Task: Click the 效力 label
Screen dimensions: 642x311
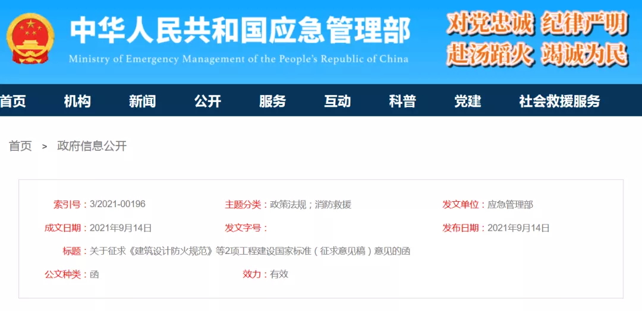Action: (x=254, y=275)
